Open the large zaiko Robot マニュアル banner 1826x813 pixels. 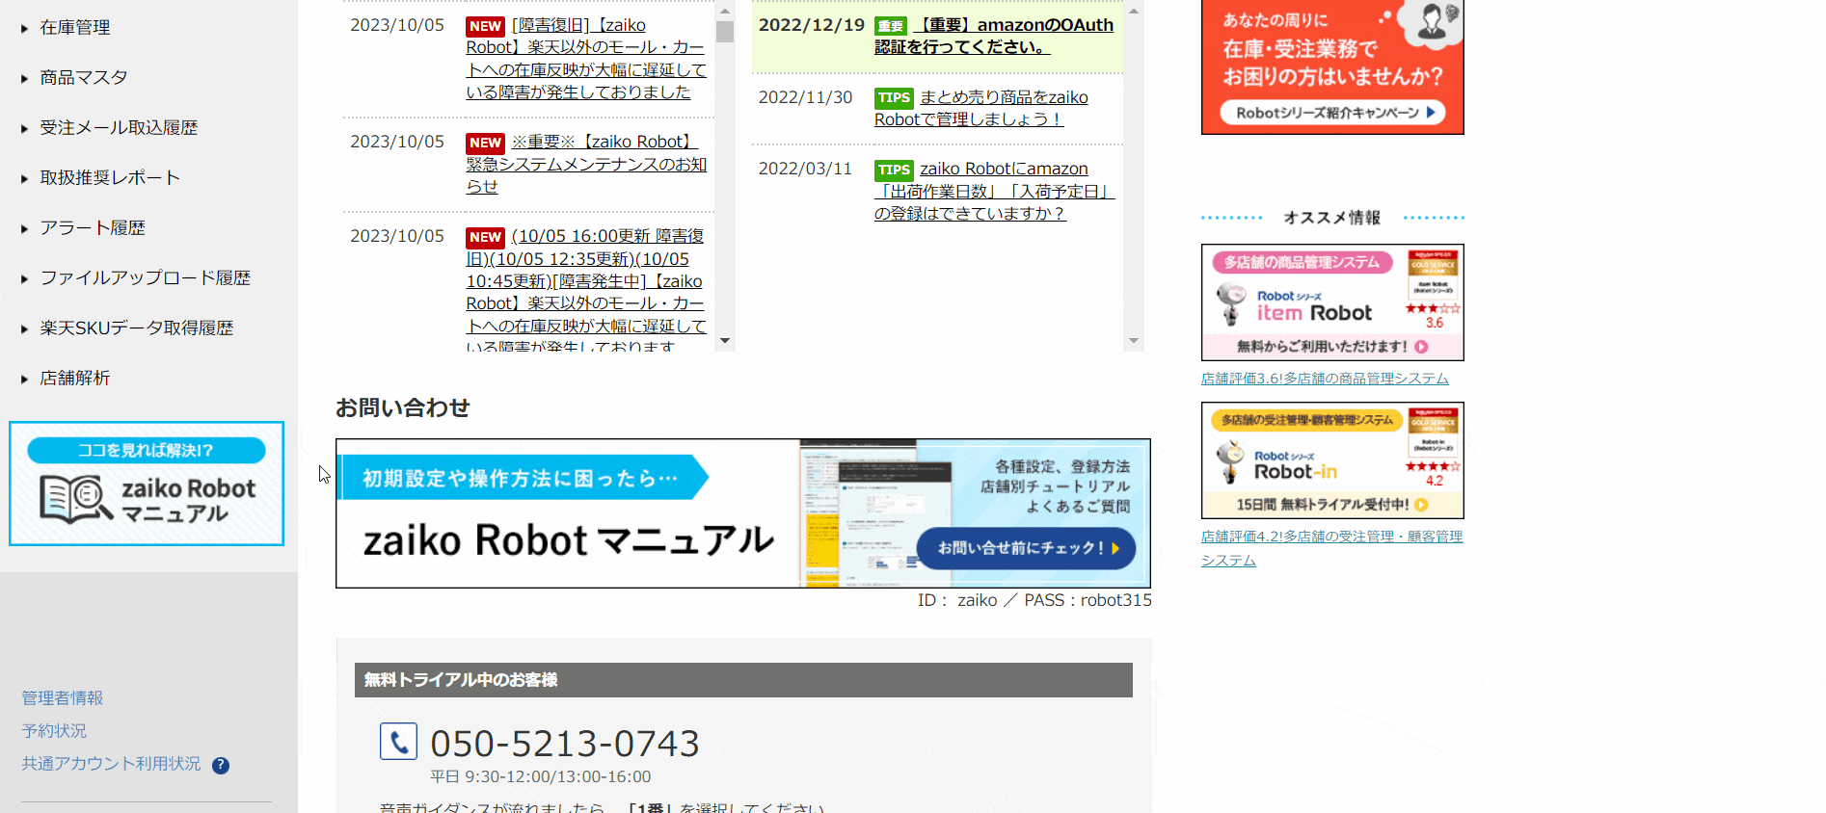click(743, 513)
